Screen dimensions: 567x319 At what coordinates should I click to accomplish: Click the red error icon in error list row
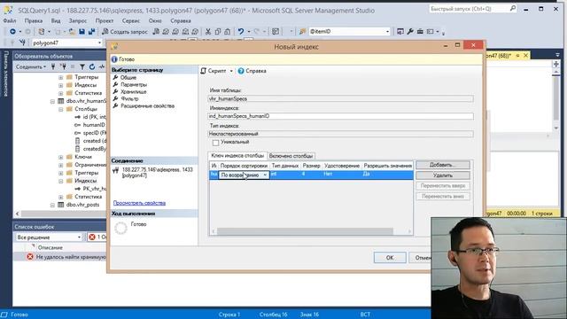(30, 256)
